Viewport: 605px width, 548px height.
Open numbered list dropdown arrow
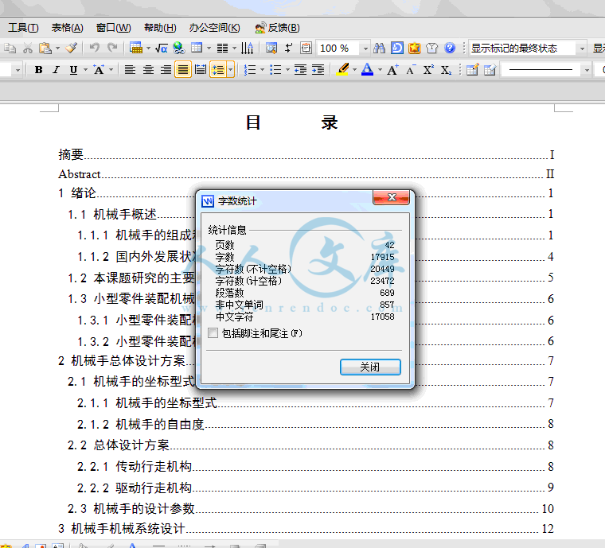pos(263,70)
